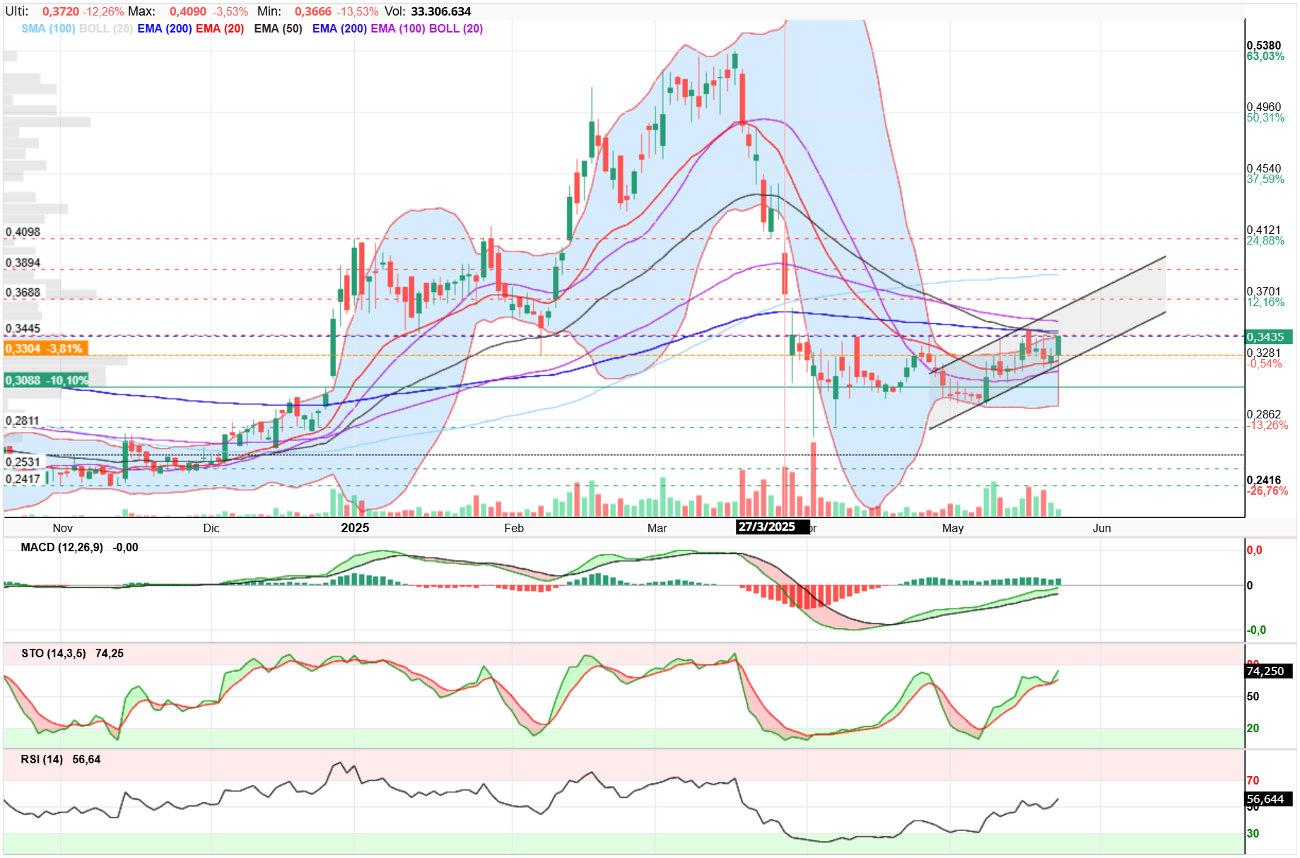
Task: Select the 0,3894 level label
Action: click(23, 263)
